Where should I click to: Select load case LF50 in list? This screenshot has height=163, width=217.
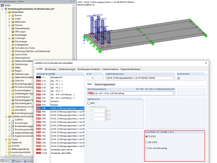[60, 108]
